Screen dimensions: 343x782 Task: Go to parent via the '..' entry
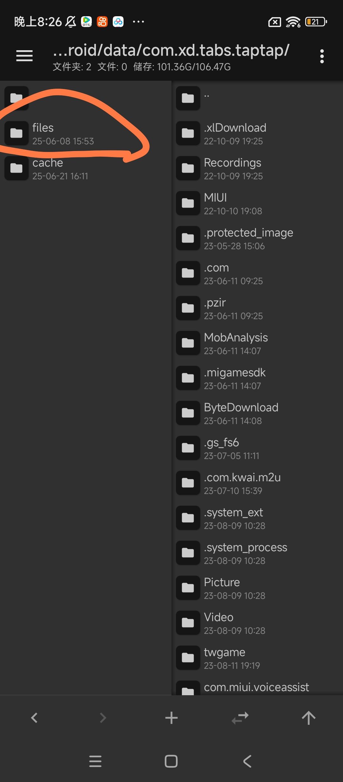click(207, 97)
